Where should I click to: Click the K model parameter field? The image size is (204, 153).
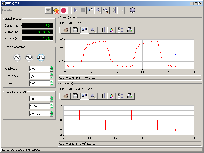point(40,99)
